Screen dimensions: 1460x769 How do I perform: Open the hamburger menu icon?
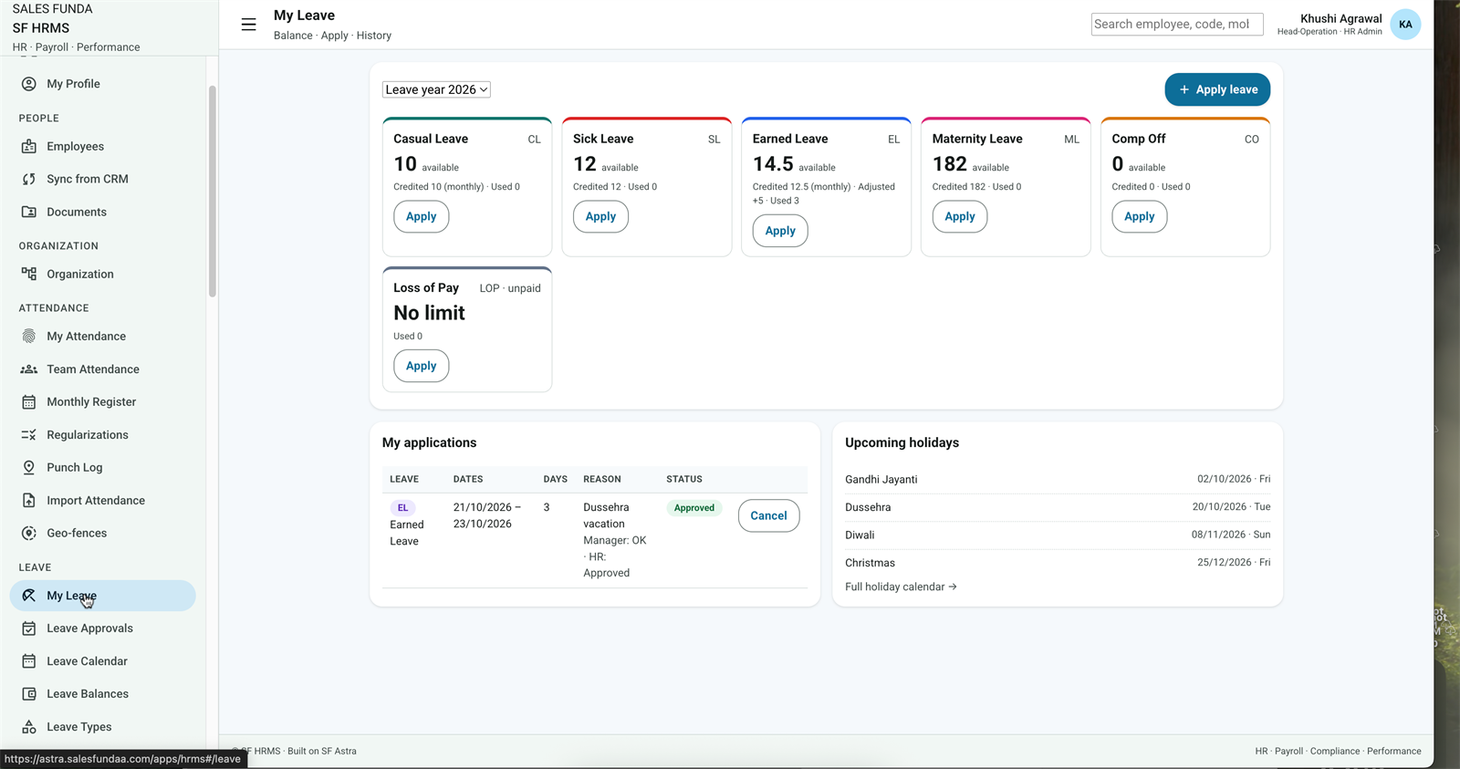point(248,25)
